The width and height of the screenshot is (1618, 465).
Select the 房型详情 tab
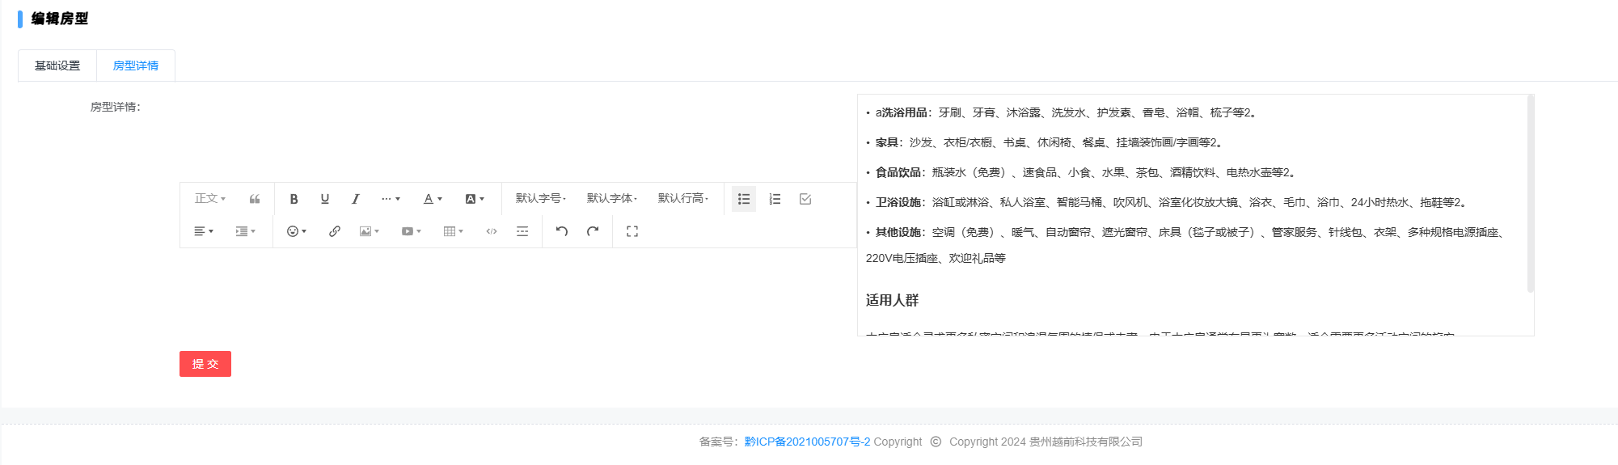click(136, 66)
